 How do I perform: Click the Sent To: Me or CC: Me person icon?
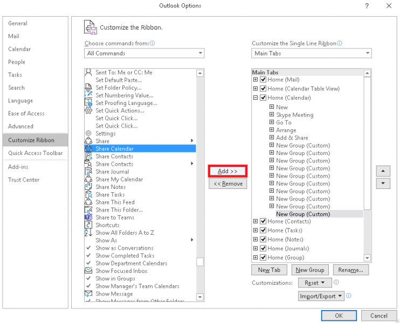(x=88, y=72)
